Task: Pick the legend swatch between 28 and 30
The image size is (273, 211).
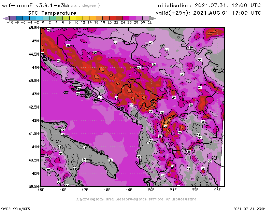Action: pos(139,18)
